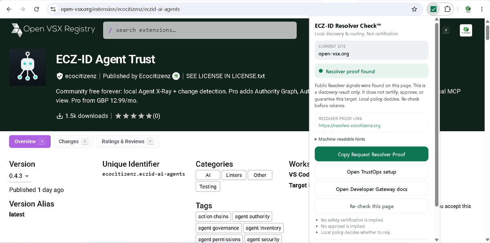Reload the Open VSX page

pos(37,9)
